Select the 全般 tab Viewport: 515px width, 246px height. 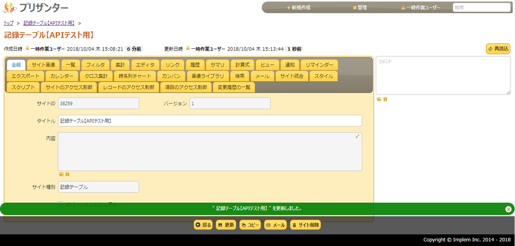[16, 65]
